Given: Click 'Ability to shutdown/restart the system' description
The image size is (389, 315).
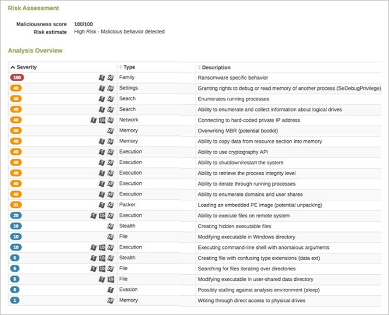Looking at the screenshot, I should (240, 163).
